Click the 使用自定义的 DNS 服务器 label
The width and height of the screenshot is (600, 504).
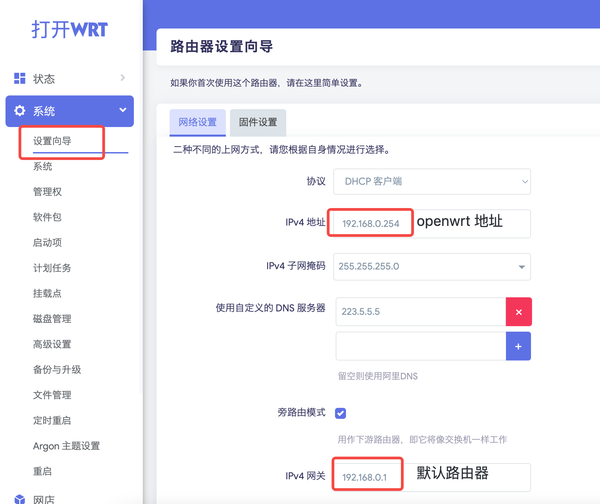tap(270, 308)
